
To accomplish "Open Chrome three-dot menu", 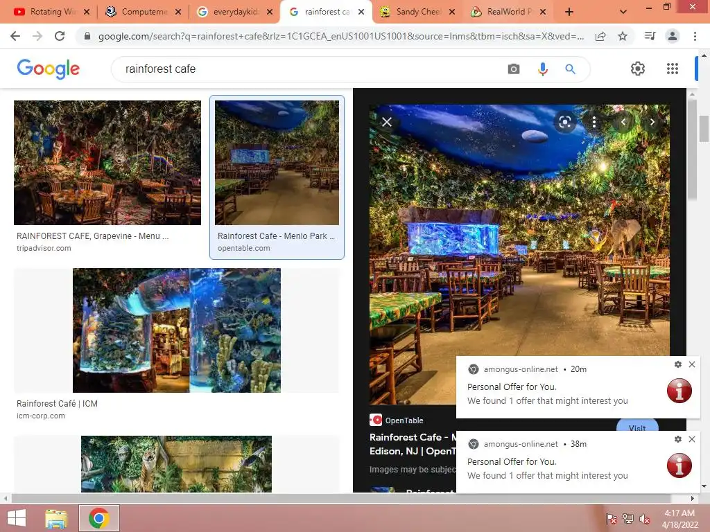I will tap(695, 36).
